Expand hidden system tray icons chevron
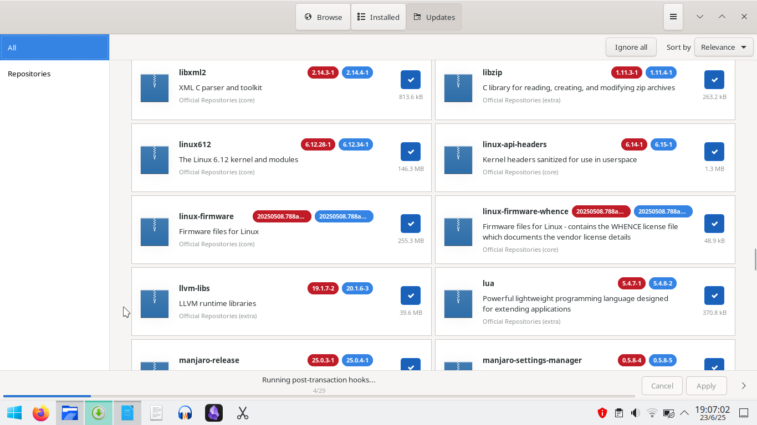 684,413
